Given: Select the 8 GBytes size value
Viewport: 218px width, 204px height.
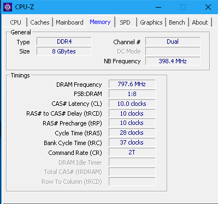Looking at the screenshot, I should point(64,51).
